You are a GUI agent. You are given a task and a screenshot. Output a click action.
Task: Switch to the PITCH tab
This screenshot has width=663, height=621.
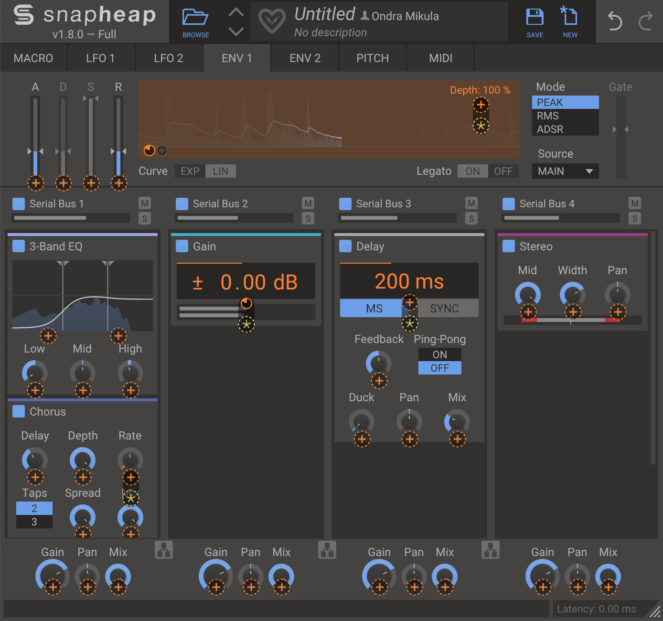tap(373, 58)
